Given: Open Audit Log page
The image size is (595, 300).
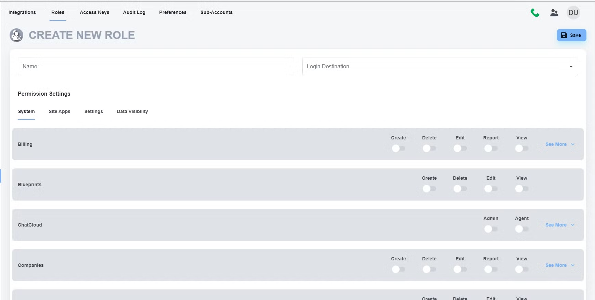Looking at the screenshot, I should [134, 12].
